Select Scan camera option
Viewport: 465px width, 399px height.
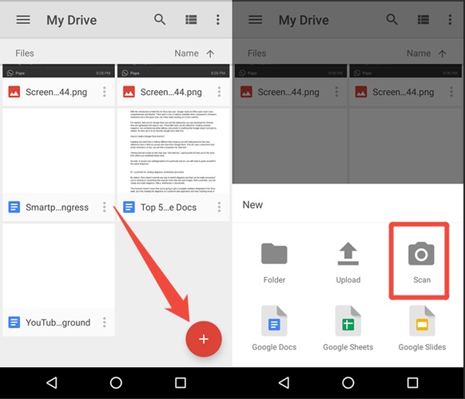click(x=421, y=263)
